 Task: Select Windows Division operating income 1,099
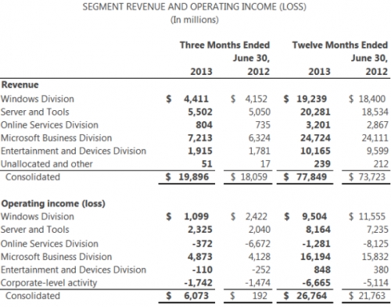pos(196,216)
